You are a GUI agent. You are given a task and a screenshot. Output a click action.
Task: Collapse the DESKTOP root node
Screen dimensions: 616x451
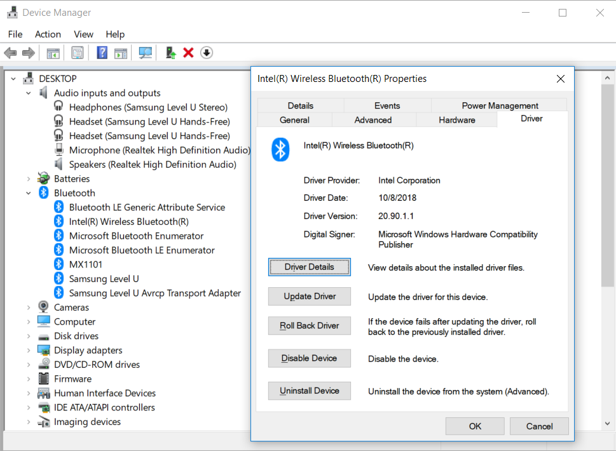13,79
